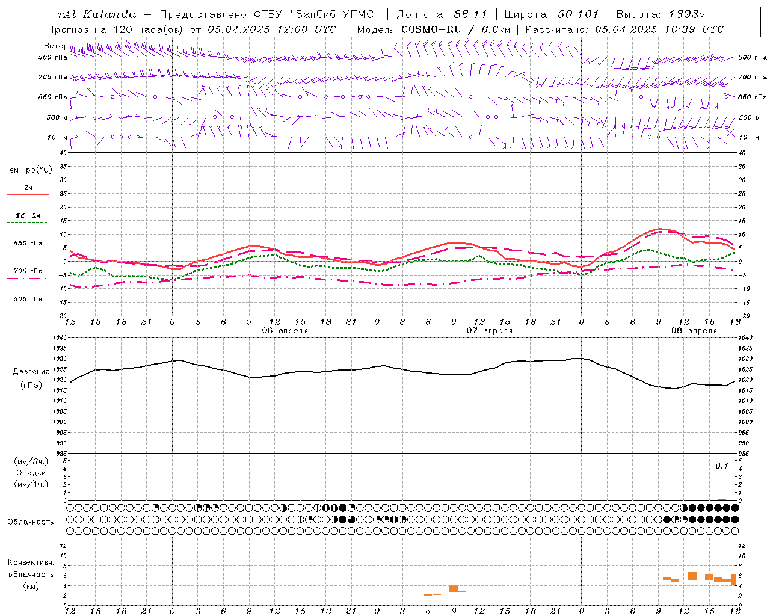
Task: Select the elevation text Высота: 1393м
Action: (x=661, y=14)
